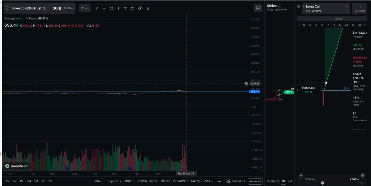Screen dimensions: 371x186
Task: Expand the SMA indicator dropdown
Action: 98,181
